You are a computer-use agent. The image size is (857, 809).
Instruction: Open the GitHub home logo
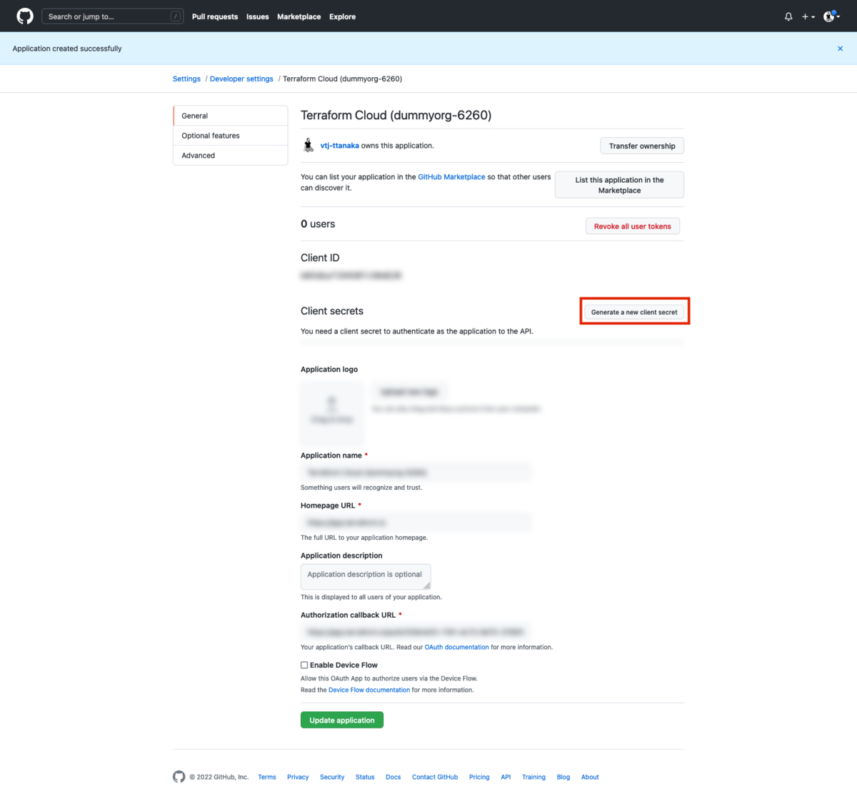point(25,16)
